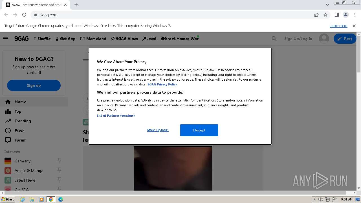
Task: Open Chrome three-dot menu
Action: (x=355, y=15)
